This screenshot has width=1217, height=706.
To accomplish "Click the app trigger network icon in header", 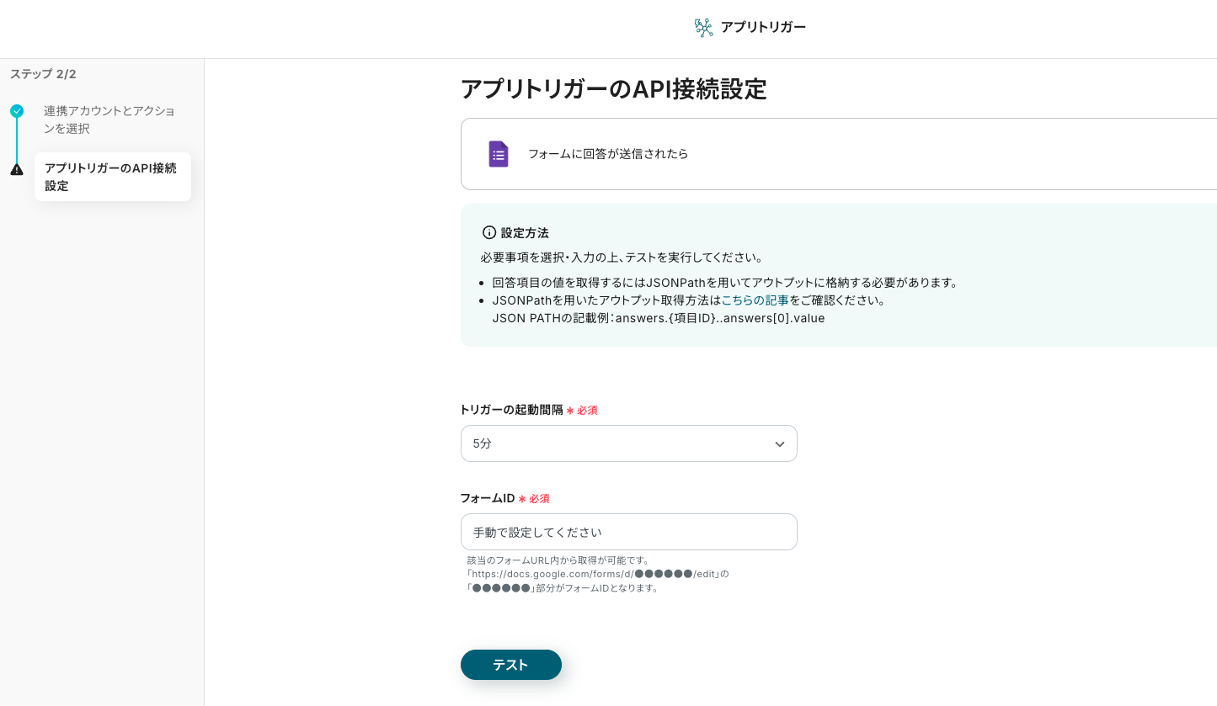I will (x=703, y=28).
